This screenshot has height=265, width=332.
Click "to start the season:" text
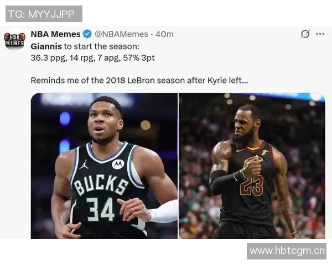(102, 46)
